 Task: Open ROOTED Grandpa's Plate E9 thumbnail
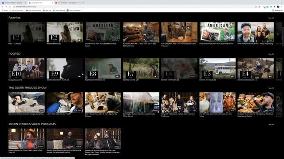pos(65,68)
